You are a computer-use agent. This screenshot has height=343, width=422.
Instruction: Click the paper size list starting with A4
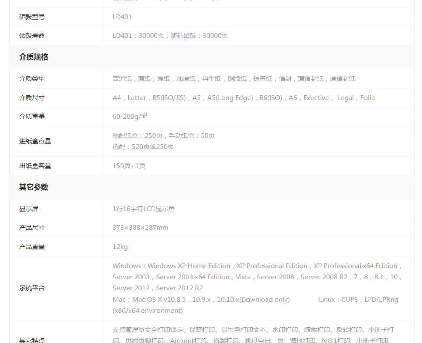pos(244,98)
